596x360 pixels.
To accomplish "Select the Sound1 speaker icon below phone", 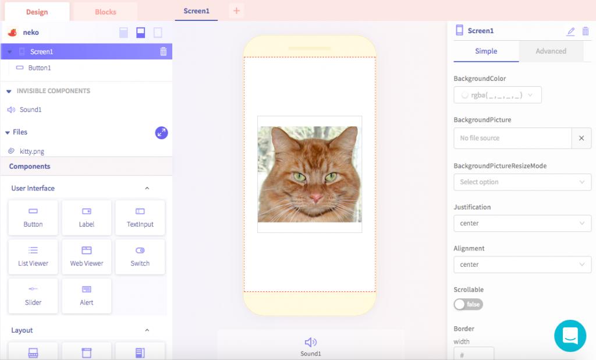I will (311, 342).
